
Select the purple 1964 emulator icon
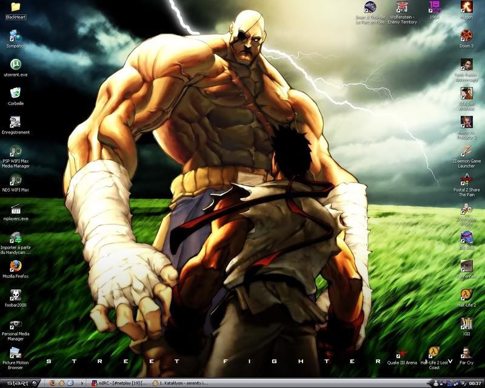[434, 10]
